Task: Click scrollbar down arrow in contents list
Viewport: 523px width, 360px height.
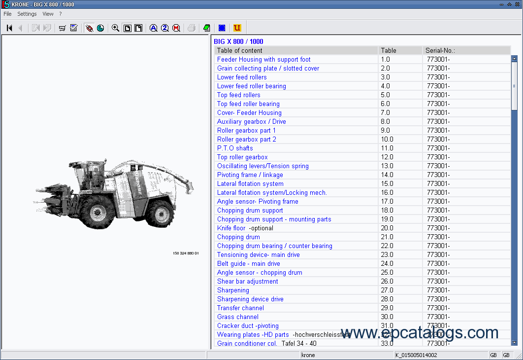Action: (514, 343)
